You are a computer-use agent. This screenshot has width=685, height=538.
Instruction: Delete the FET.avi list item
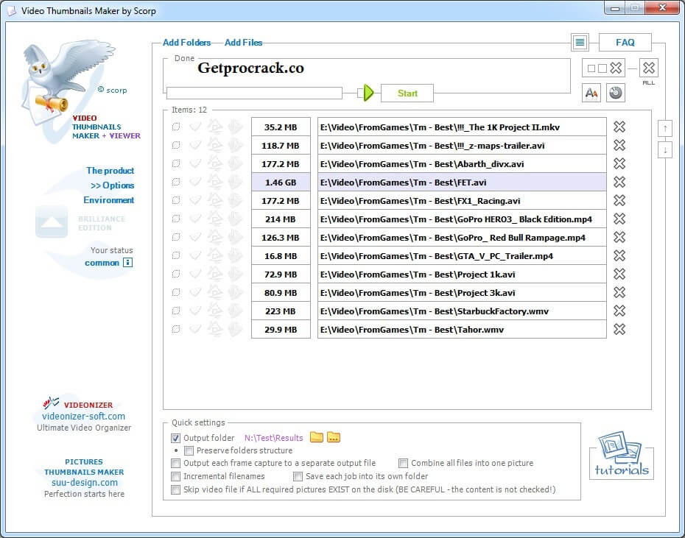pyautogui.click(x=619, y=182)
